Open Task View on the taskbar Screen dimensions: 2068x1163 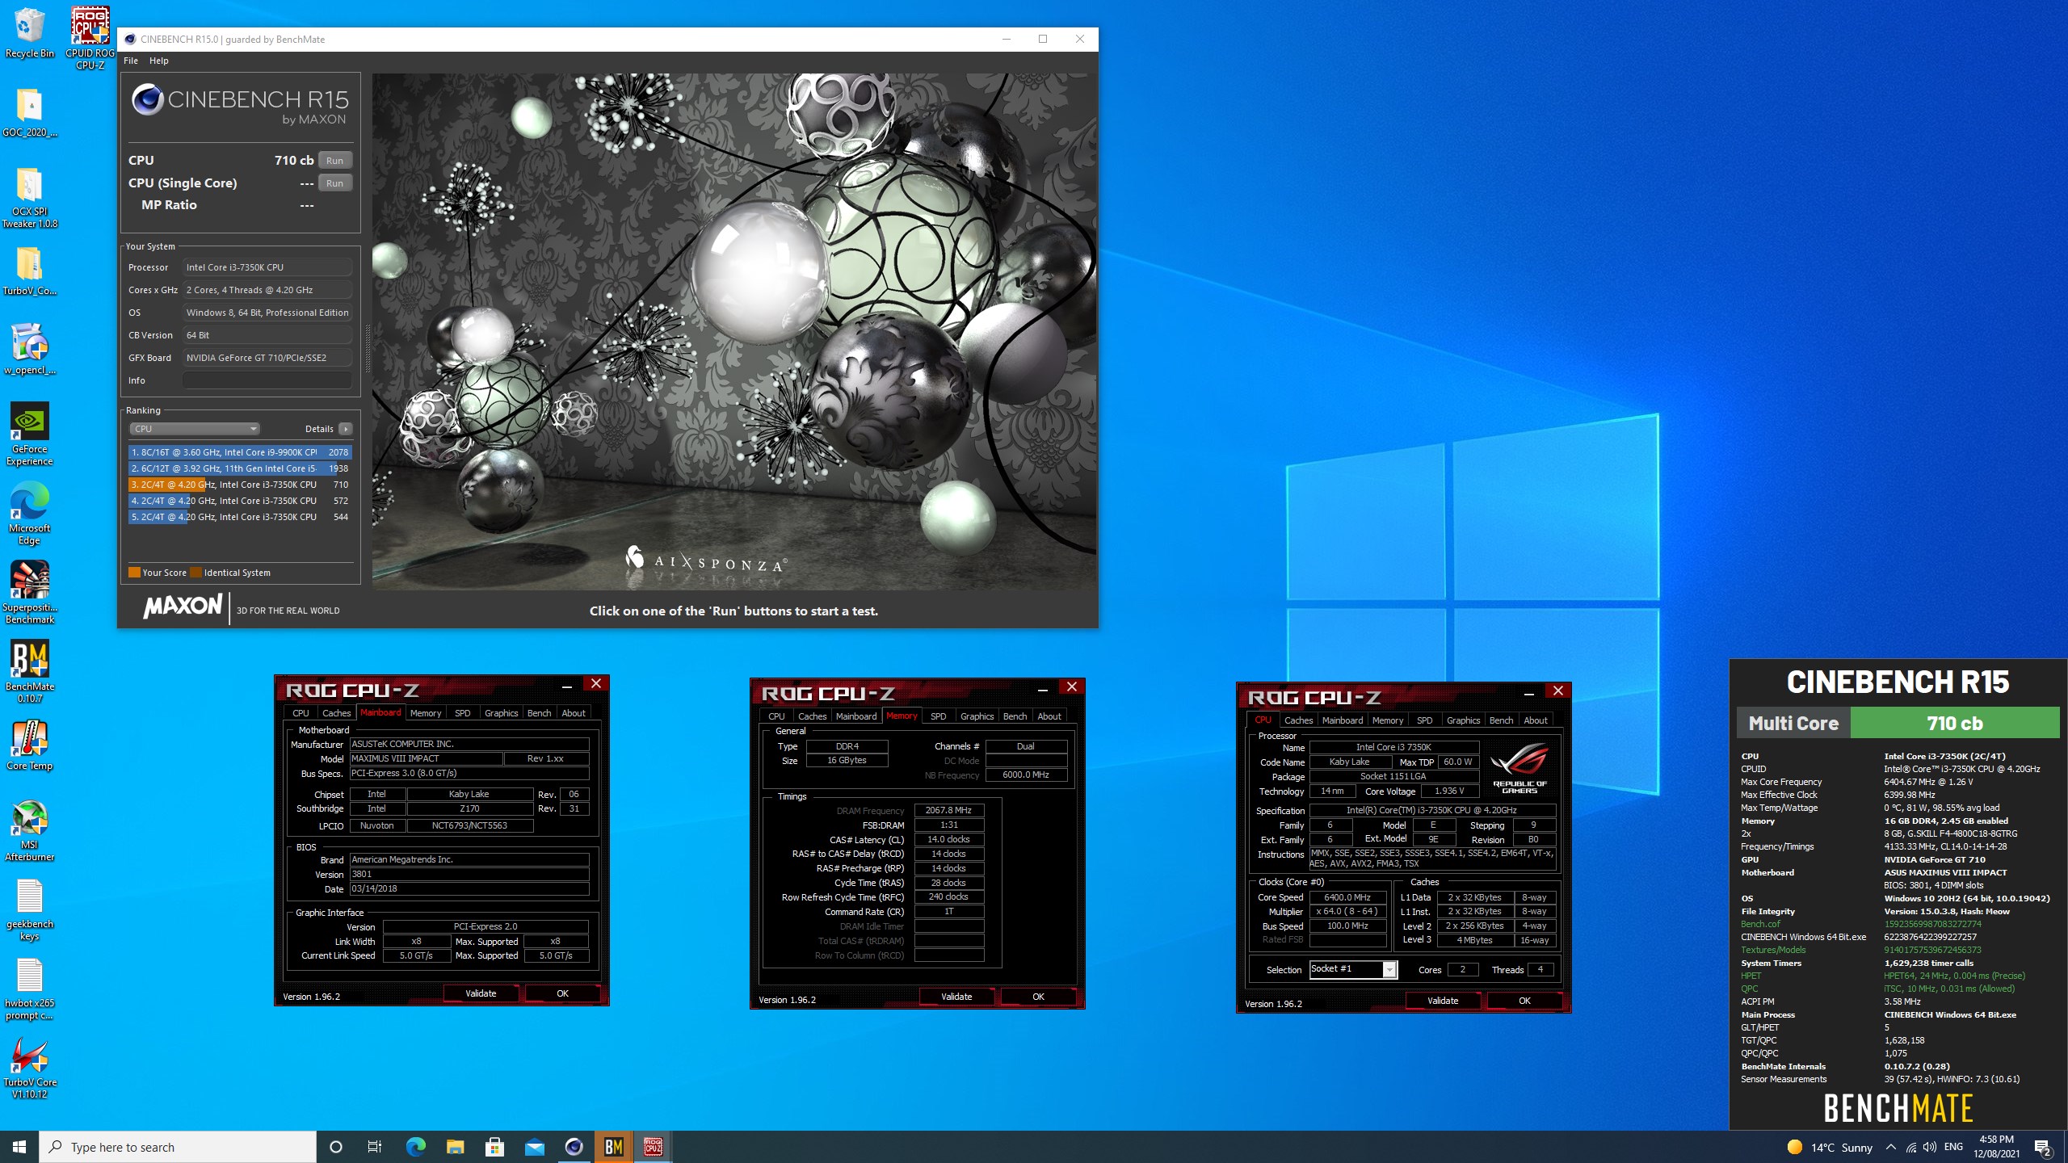[375, 1147]
